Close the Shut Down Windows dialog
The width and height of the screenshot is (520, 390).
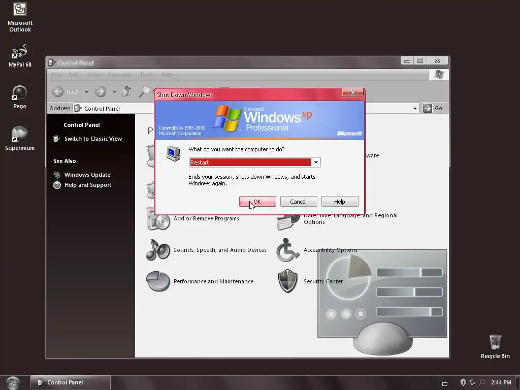(352, 92)
